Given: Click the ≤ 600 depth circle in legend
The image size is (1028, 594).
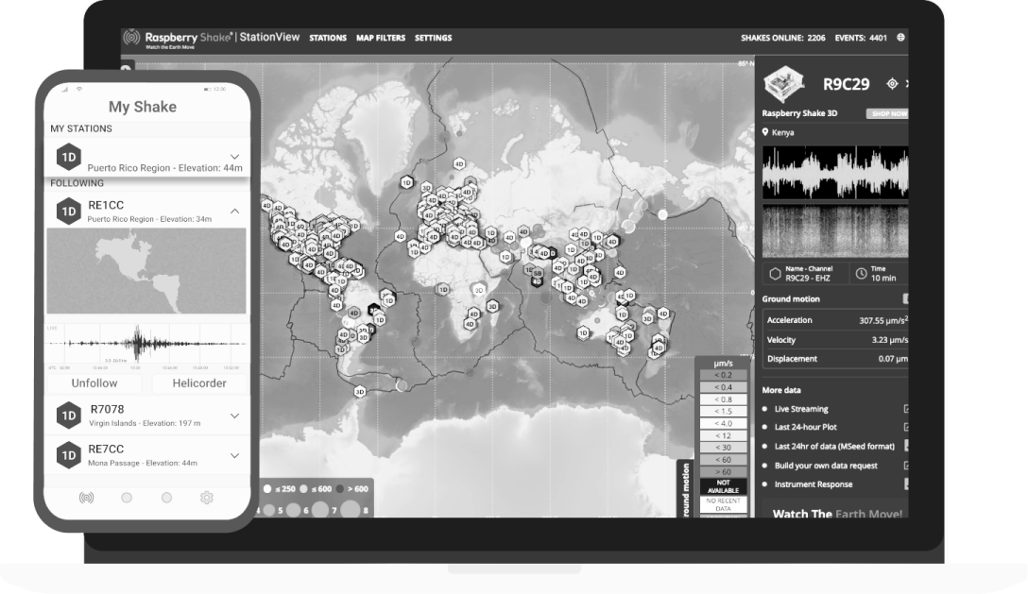Looking at the screenshot, I should [303, 488].
